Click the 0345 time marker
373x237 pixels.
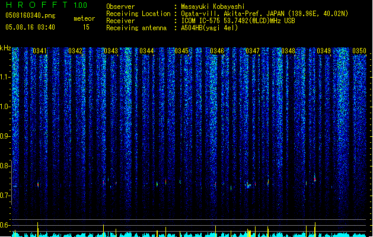click(181, 51)
